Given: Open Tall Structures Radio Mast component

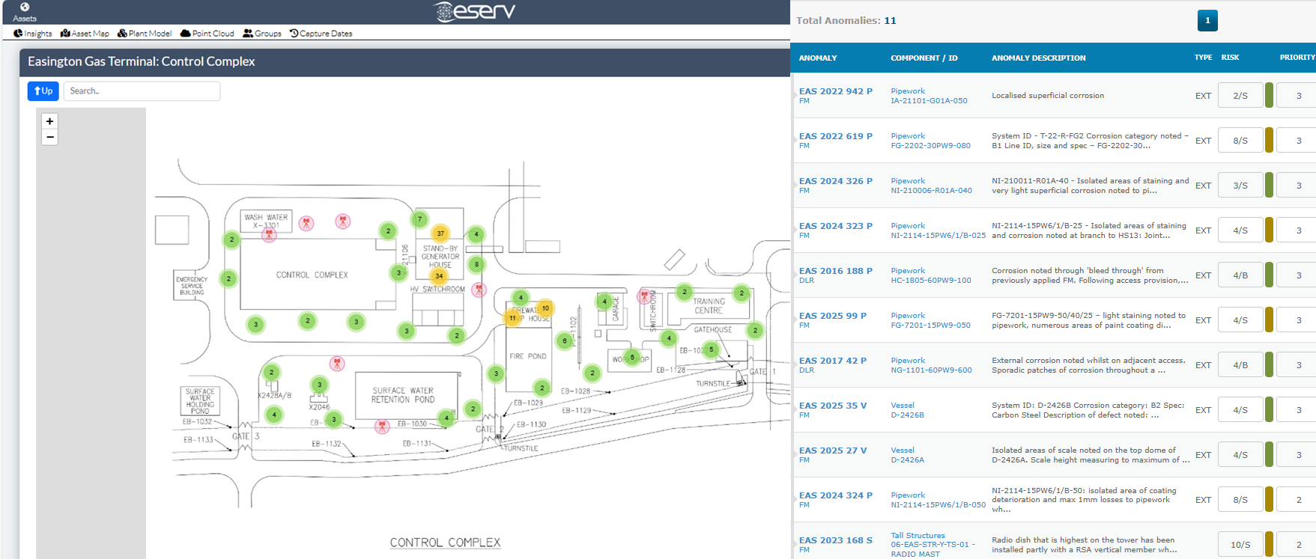Looking at the screenshot, I should pyautogui.click(x=933, y=545).
